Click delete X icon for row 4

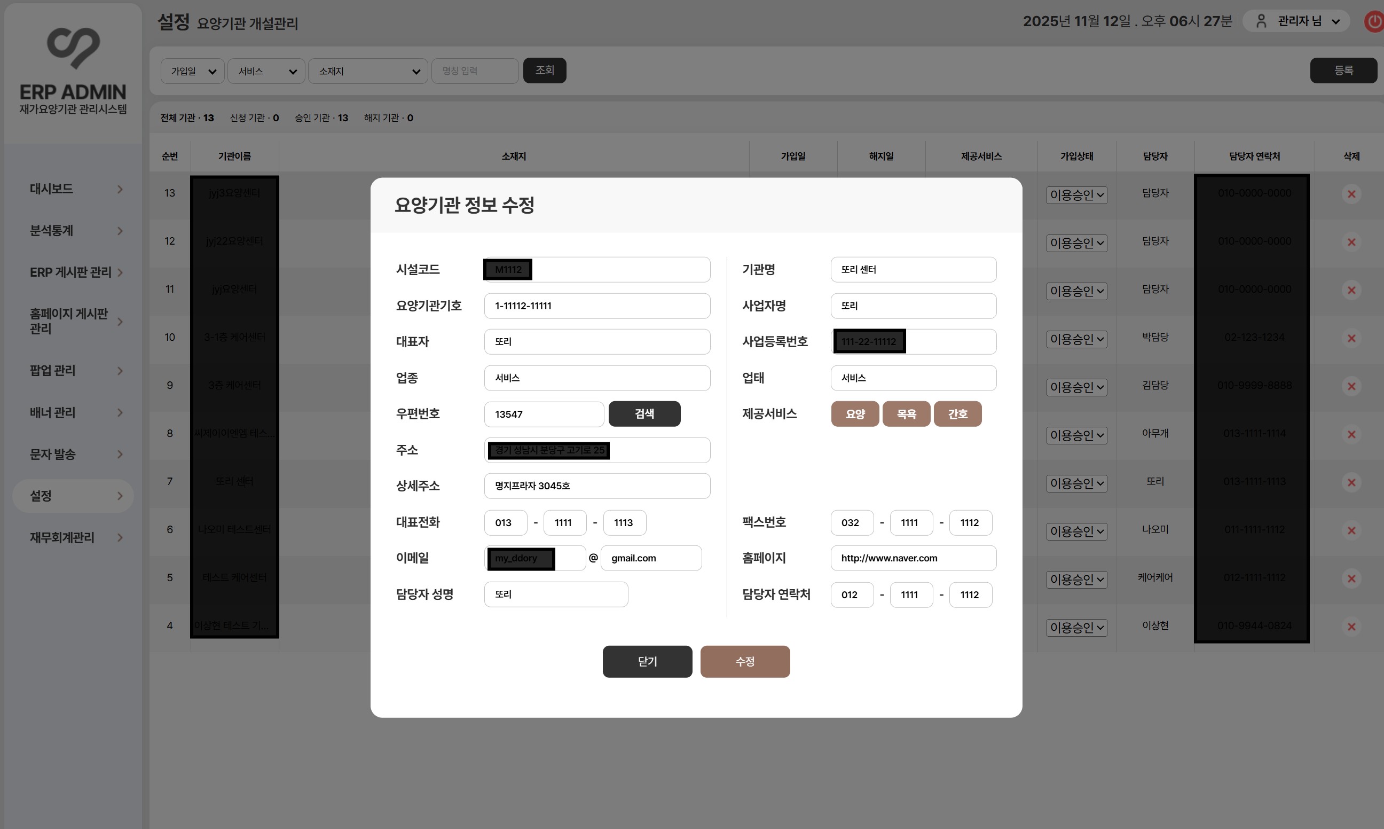click(1351, 627)
